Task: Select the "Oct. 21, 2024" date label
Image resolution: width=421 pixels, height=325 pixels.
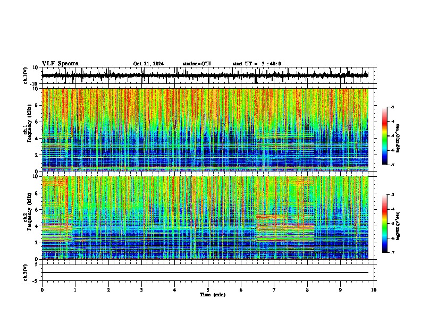Action: [148, 64]
